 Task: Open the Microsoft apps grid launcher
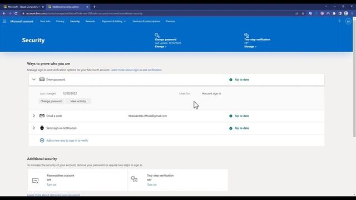click(x=4, y=21)
